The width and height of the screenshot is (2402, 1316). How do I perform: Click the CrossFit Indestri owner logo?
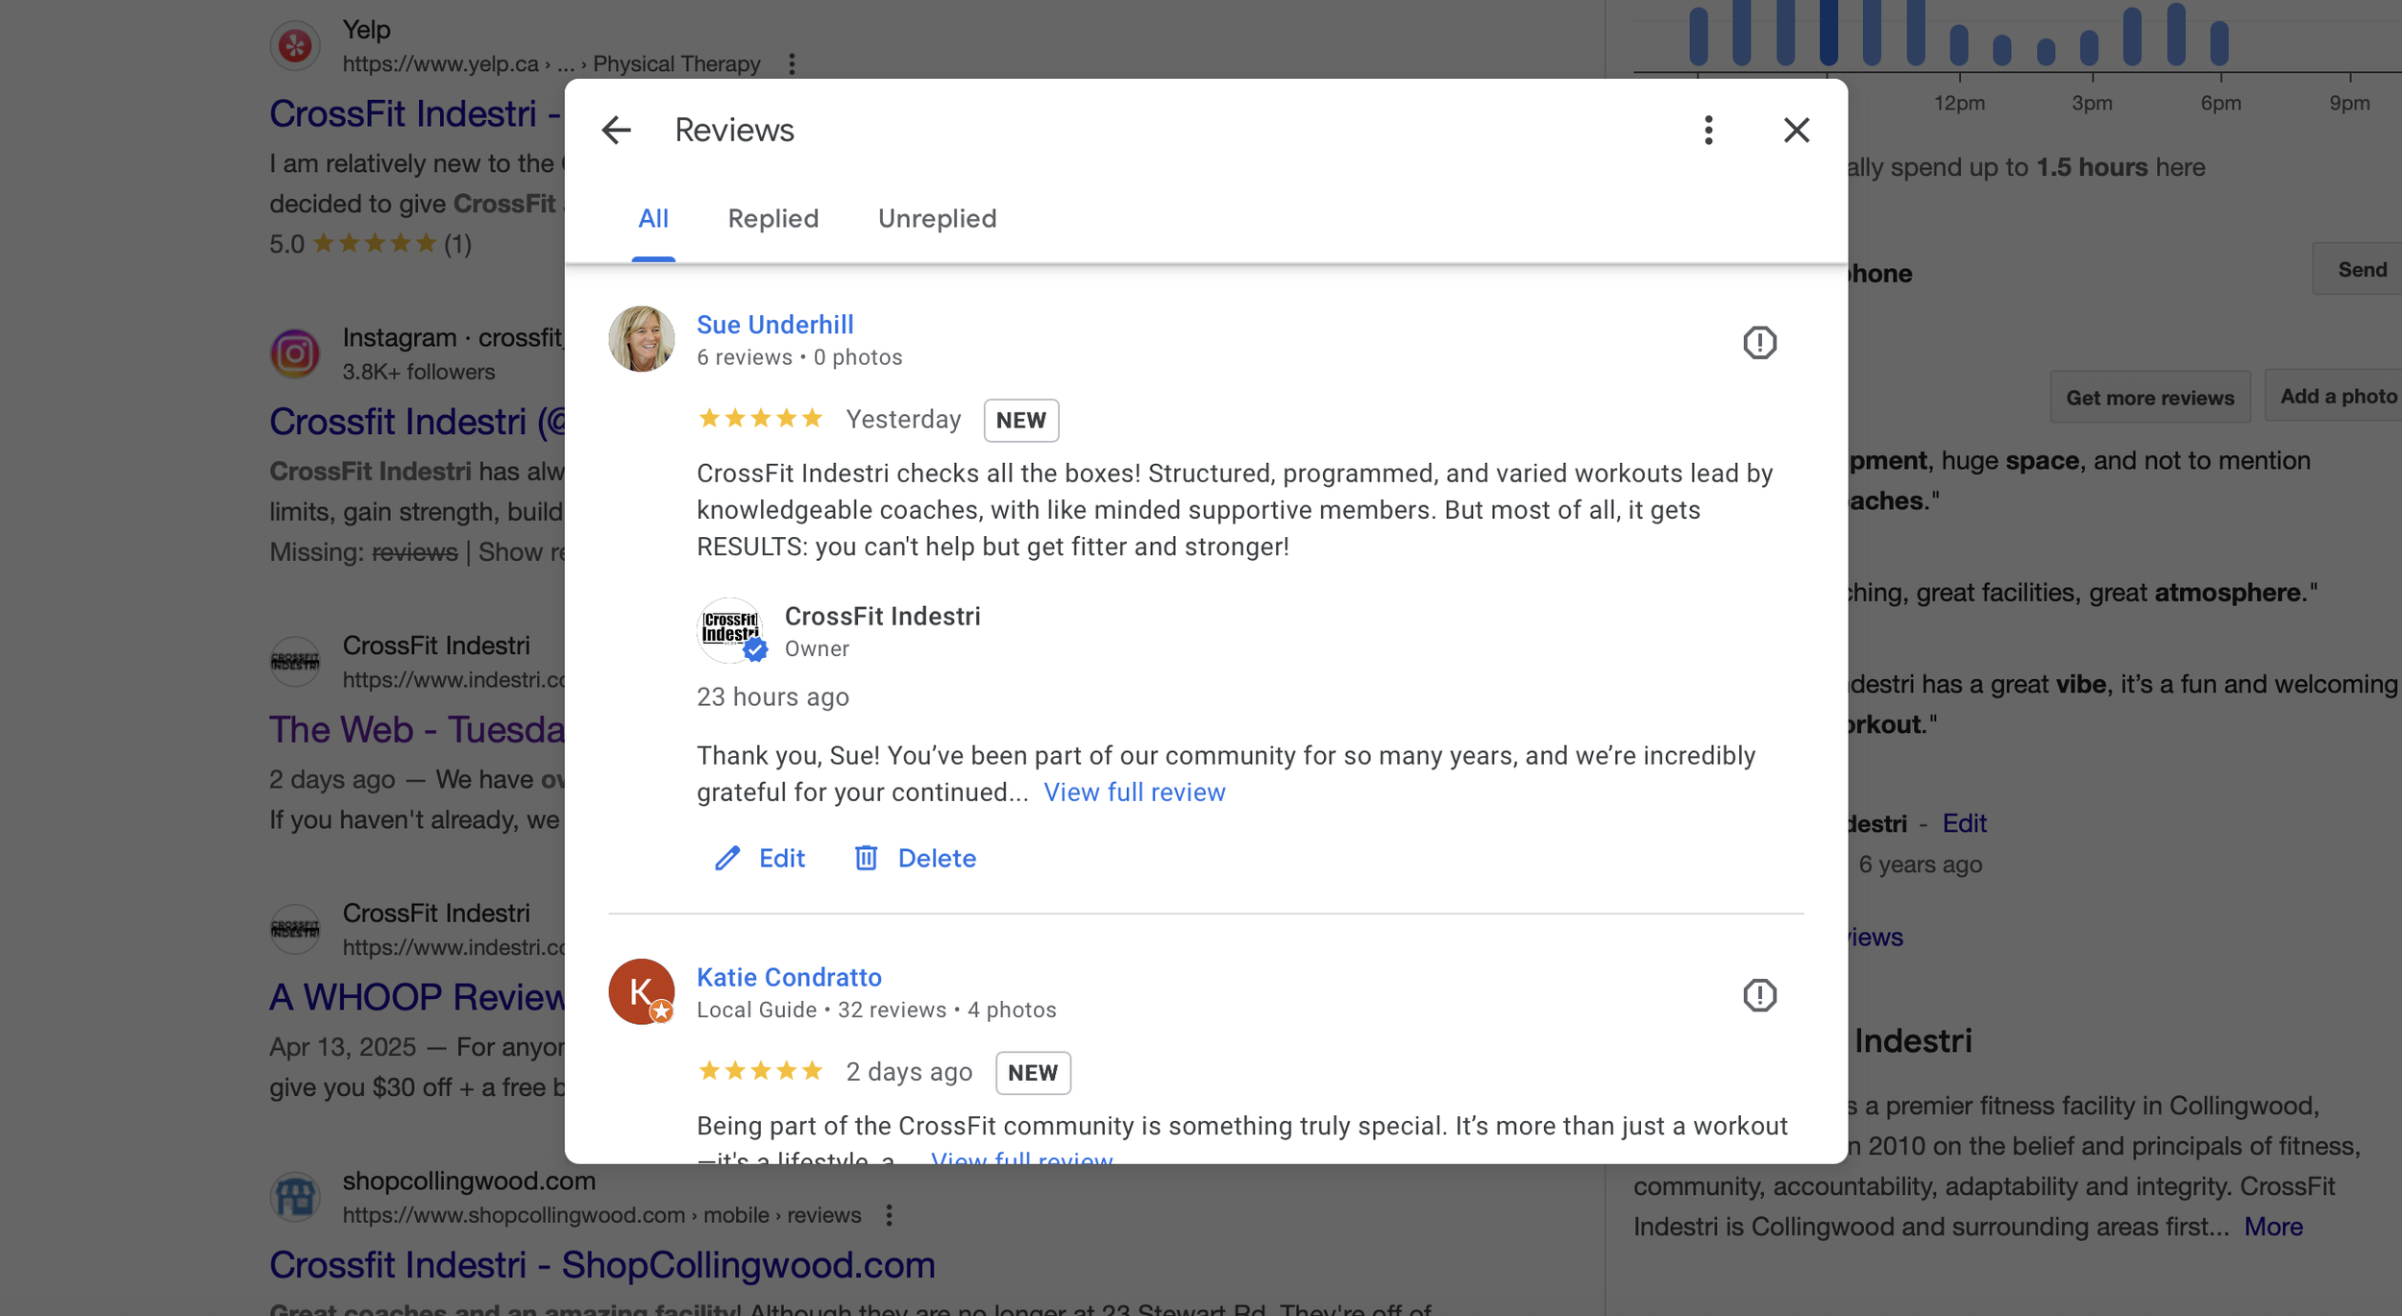(x=730, y=630)
